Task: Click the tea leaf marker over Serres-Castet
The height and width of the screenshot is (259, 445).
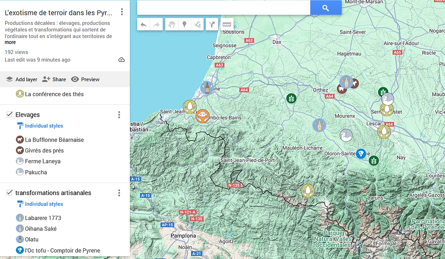Action: tap(386, 109)
